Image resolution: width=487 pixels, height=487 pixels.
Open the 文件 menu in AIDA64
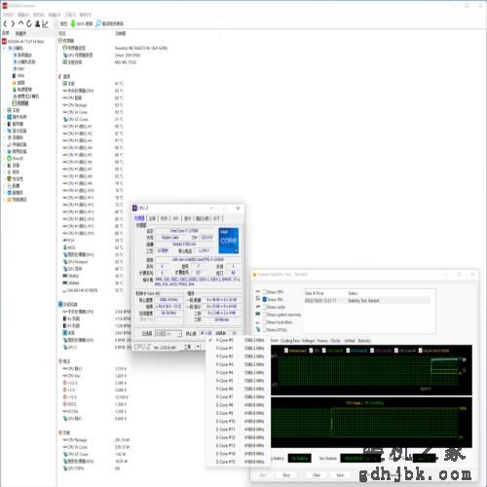tap(9, 15)
